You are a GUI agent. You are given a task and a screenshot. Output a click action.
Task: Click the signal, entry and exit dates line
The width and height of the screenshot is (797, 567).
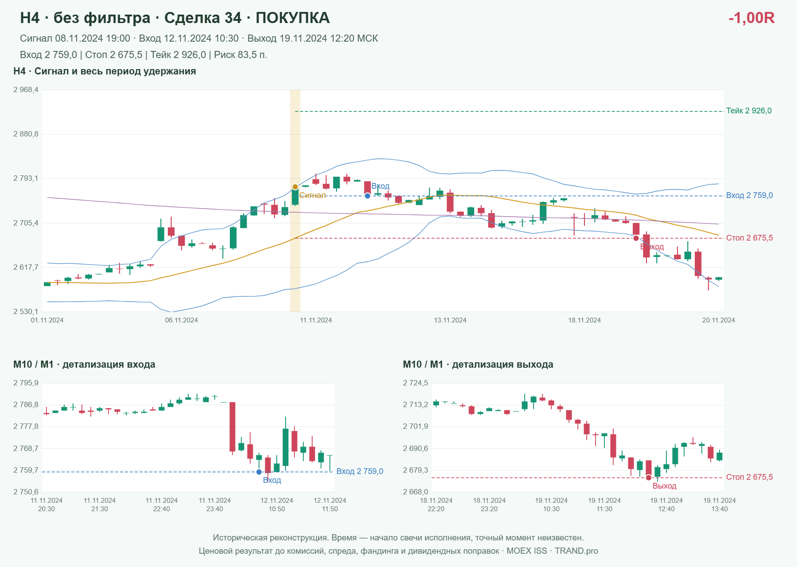tap(199, 39)
